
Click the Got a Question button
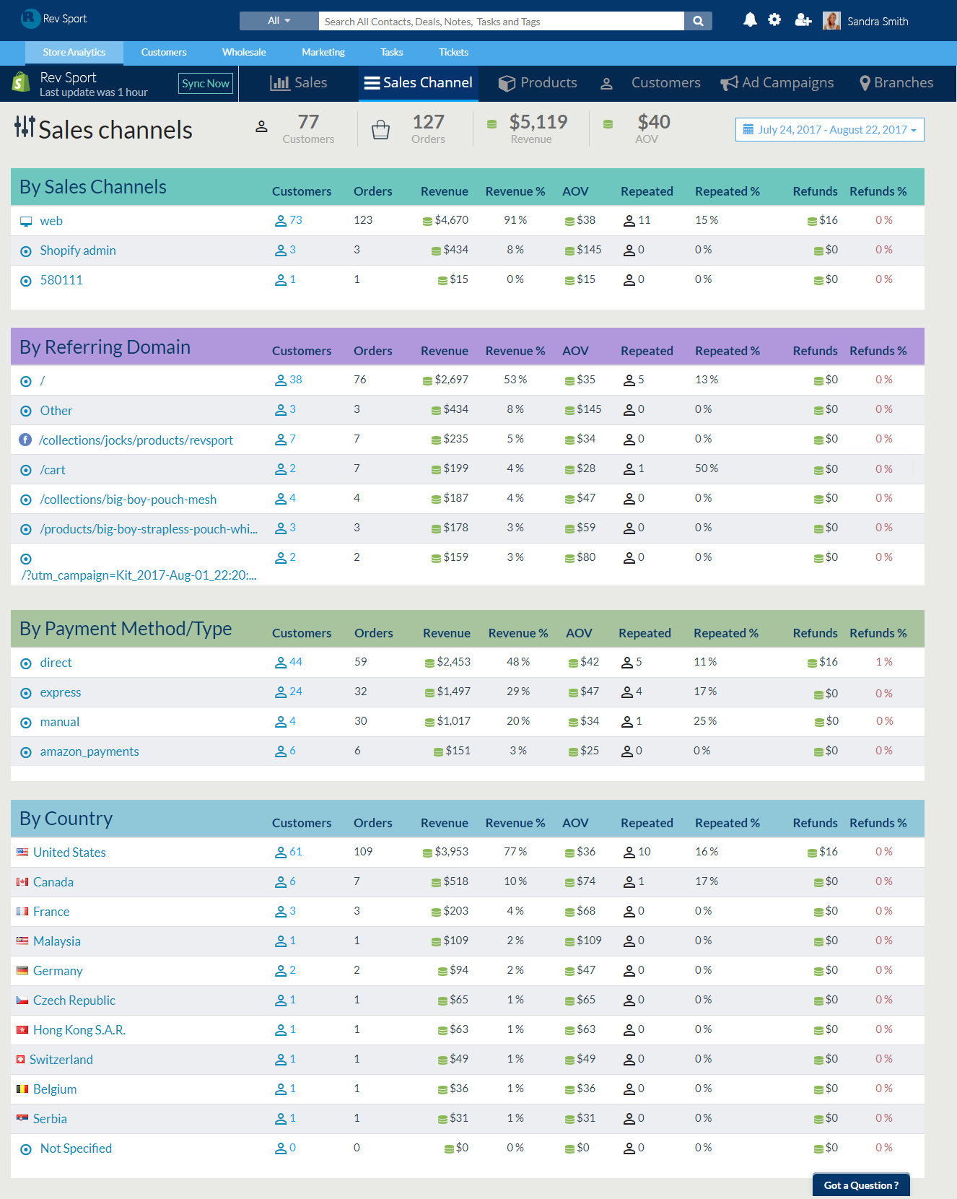[861, 1185]
